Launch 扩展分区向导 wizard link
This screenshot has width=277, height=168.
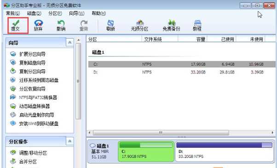coord(32,54)
